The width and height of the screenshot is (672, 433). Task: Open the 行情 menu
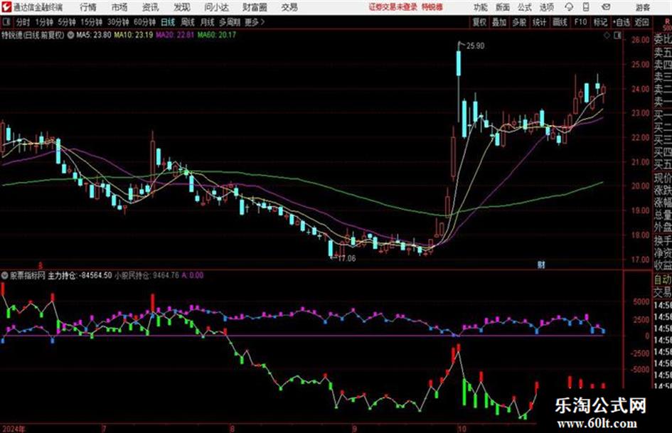[88, 7]
